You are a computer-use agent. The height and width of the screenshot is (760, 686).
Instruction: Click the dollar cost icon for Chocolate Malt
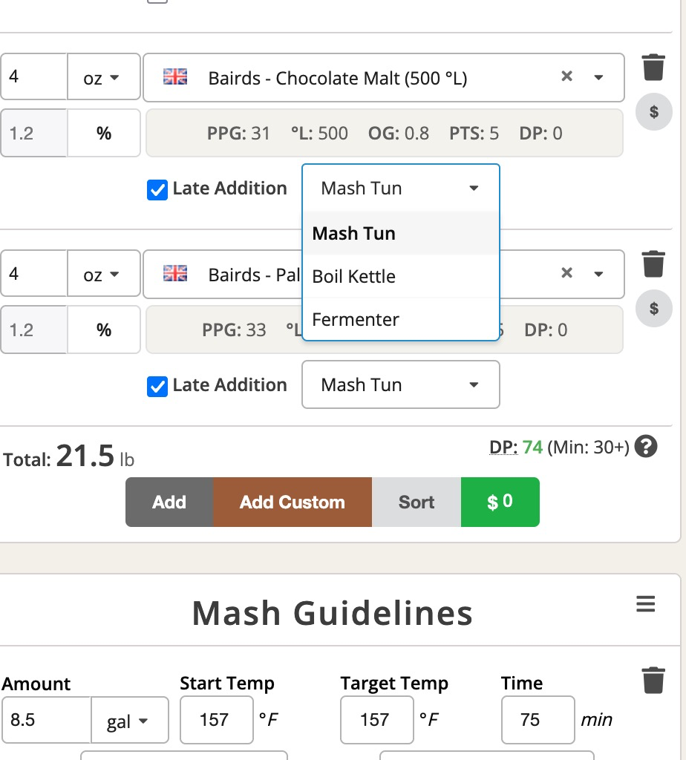653,112
